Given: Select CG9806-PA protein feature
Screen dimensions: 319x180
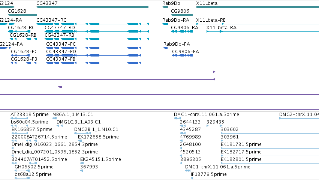Looking at the screenshot, I should point(183,55).
